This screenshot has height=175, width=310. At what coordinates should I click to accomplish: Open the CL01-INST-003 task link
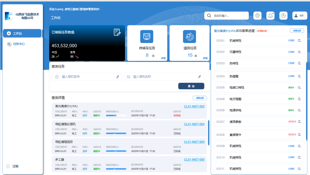click(x=194, y=107)
